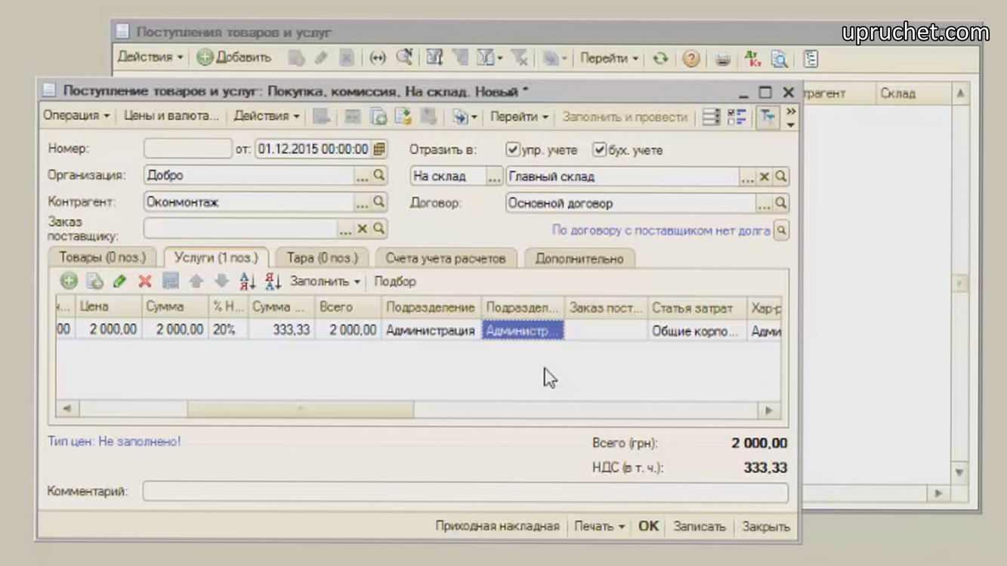Click into the Комментарий input field

(465, 492)
